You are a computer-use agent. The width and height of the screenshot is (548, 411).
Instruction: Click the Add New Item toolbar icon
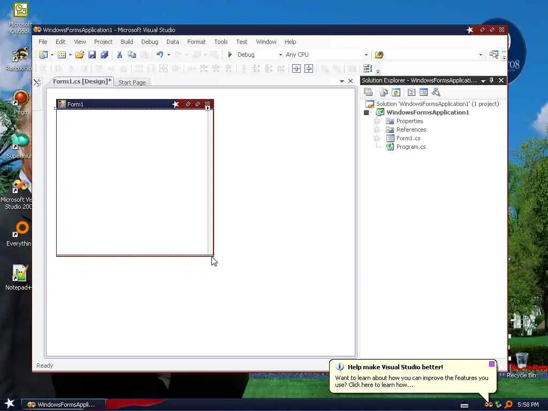62,55
